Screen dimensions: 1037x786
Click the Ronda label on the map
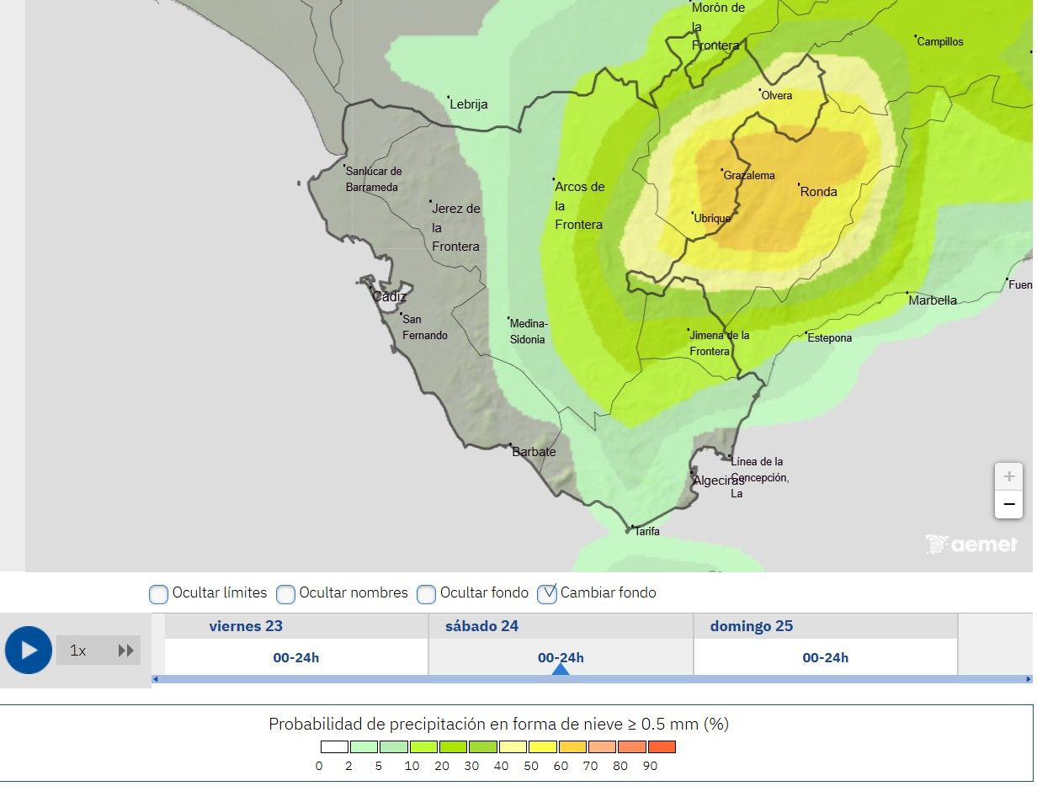click(817, 192)
